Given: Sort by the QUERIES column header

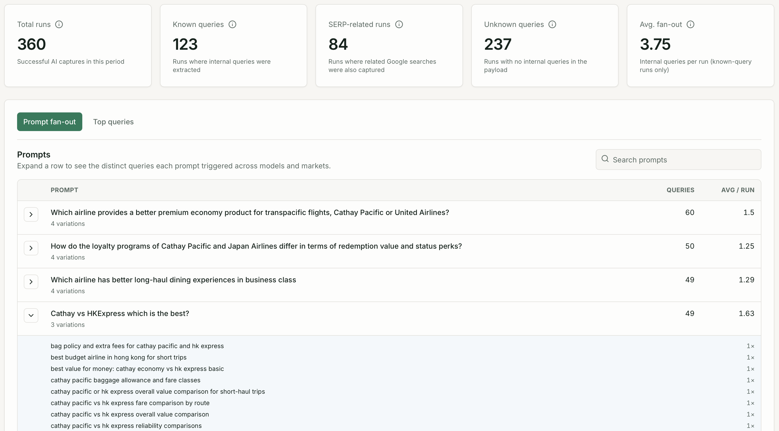Looking at the screenshot, I should point(680,190).
